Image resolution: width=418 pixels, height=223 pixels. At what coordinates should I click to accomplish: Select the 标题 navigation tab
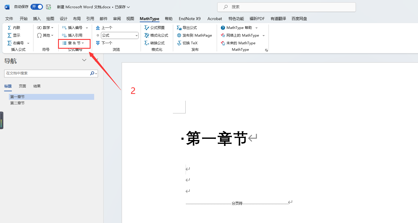tap(8, 86)
